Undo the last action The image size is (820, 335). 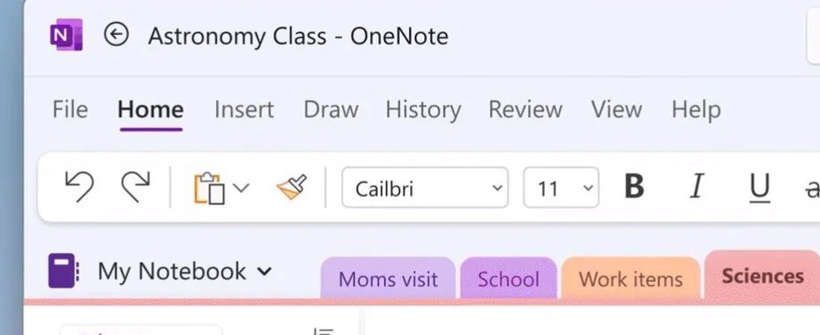[79, 187]
